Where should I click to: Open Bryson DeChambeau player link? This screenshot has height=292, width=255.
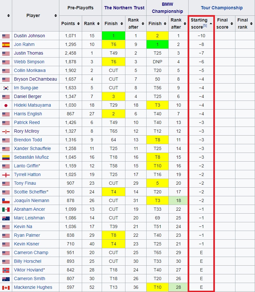(x=35, y=79)
